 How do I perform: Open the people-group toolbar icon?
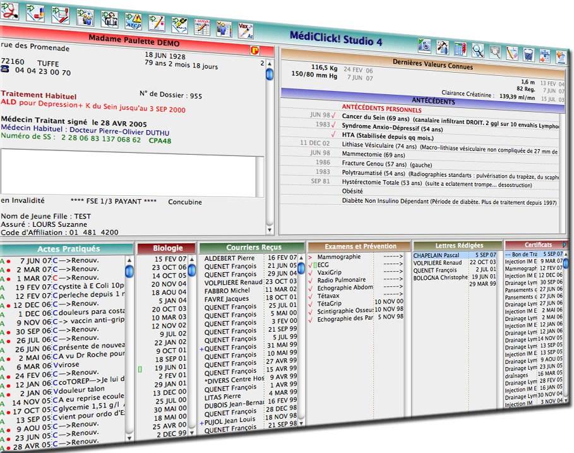point(85,17)
